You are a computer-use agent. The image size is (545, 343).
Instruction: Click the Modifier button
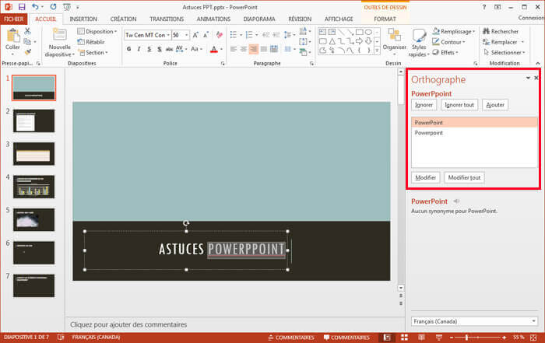click(425, 177)
